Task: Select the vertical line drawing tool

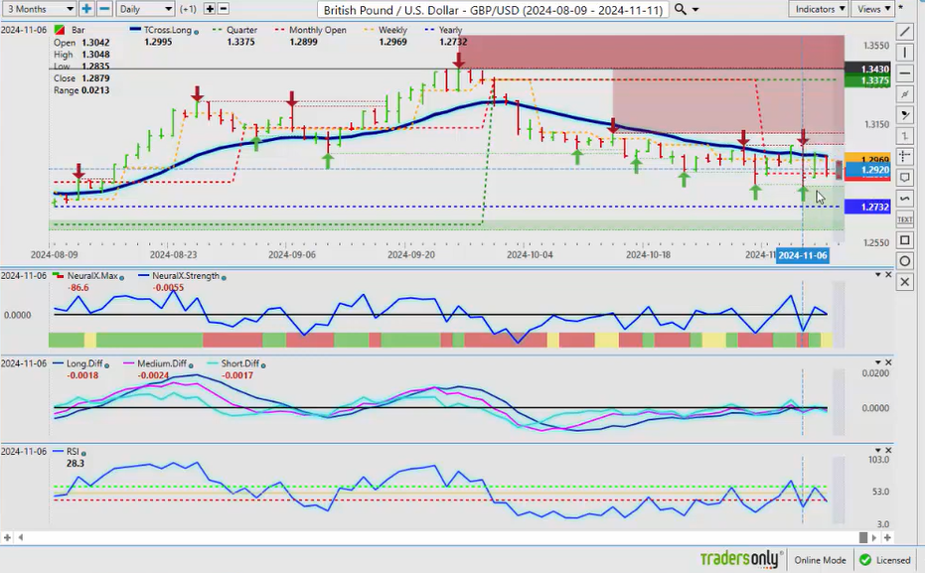Action: [x=905, y=53]
